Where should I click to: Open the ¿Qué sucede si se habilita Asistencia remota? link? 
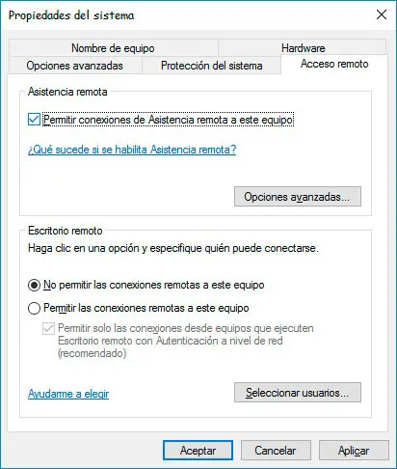tap(132, 150)
